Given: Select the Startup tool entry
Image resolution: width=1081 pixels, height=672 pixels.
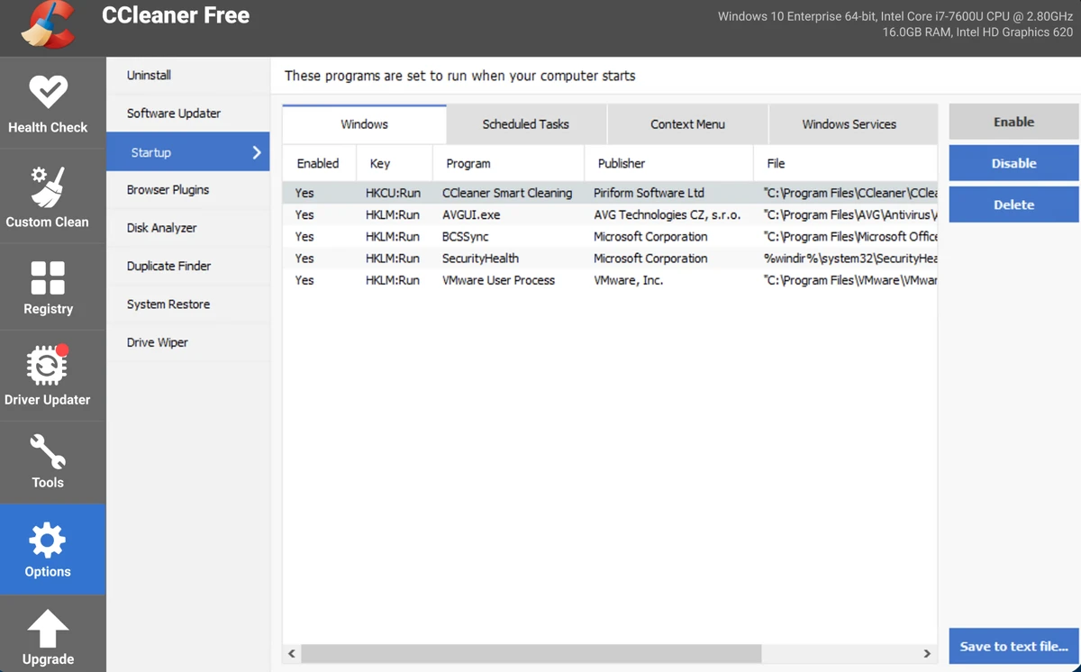Looking at the screenshot, I should click(x=188, y=152).
